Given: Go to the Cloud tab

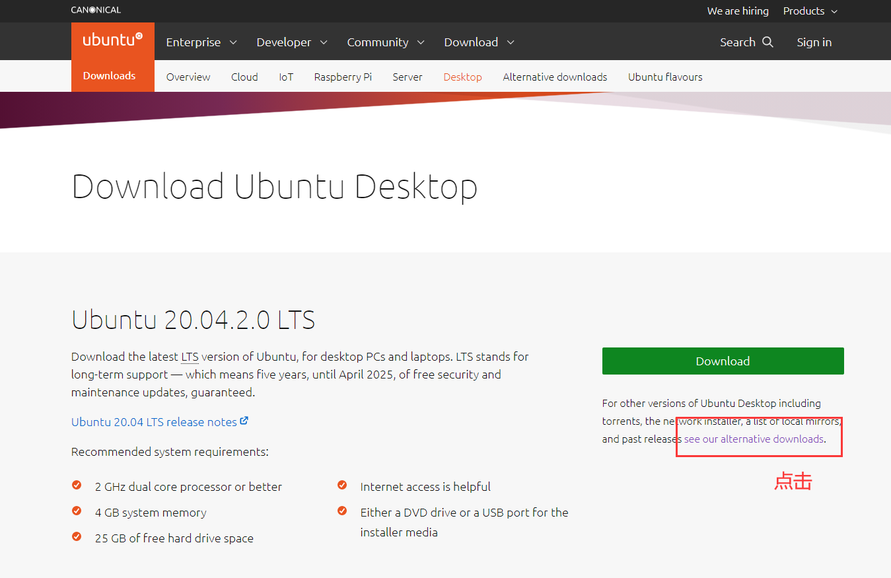Looking at the screenshot, I should pos(244,77).
